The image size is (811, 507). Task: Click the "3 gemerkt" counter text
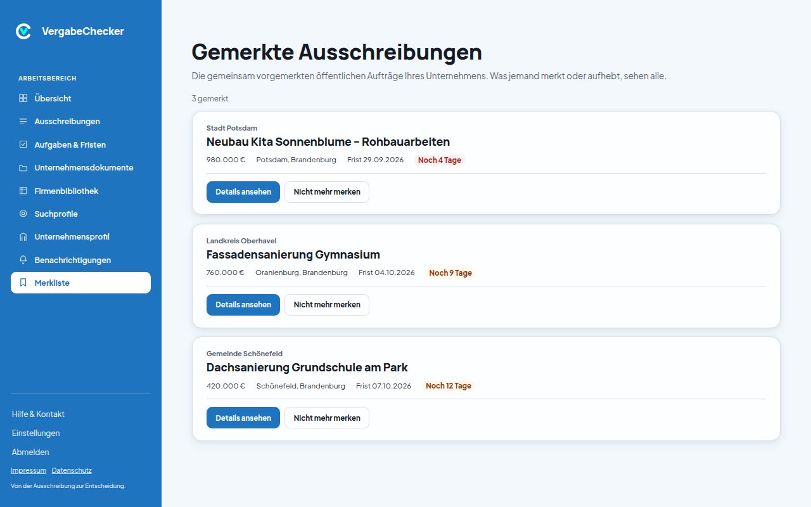point(210,98)
